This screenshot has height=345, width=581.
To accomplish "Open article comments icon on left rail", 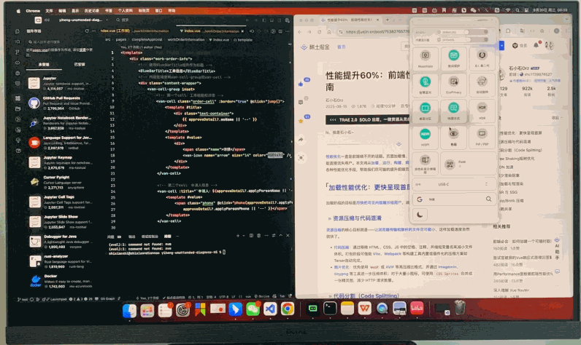I will coord(301,102).
